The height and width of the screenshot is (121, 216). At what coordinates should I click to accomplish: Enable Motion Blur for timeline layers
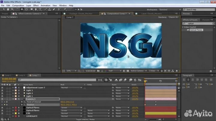125,80
